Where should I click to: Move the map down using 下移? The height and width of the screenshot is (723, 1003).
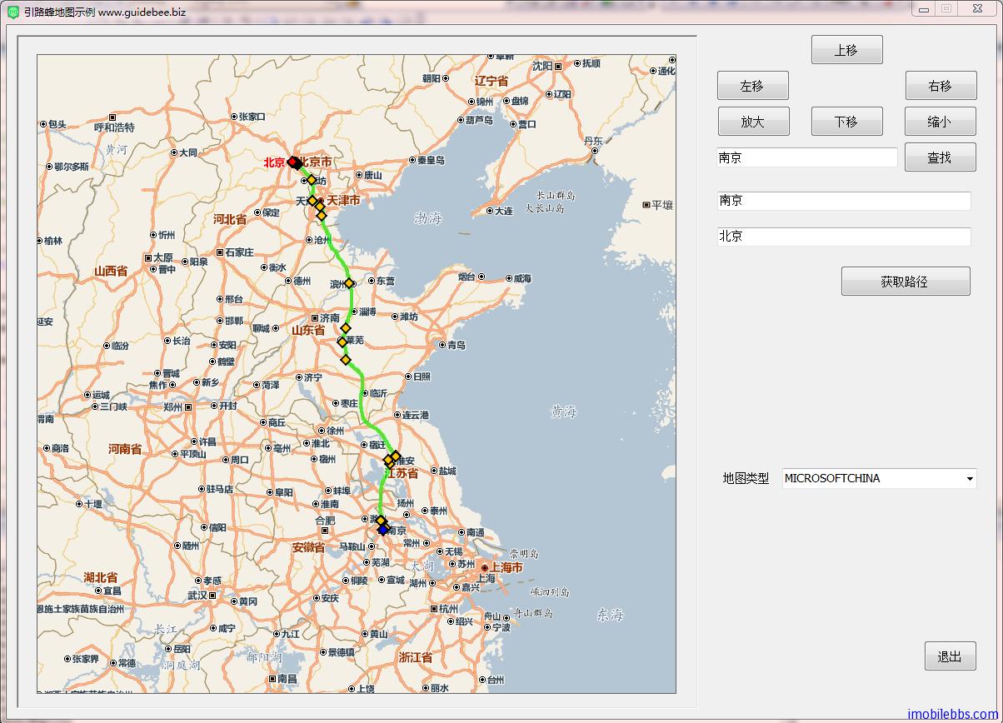click(x=846, y=122)
